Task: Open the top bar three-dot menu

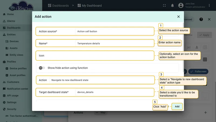Action: [209, 5]
